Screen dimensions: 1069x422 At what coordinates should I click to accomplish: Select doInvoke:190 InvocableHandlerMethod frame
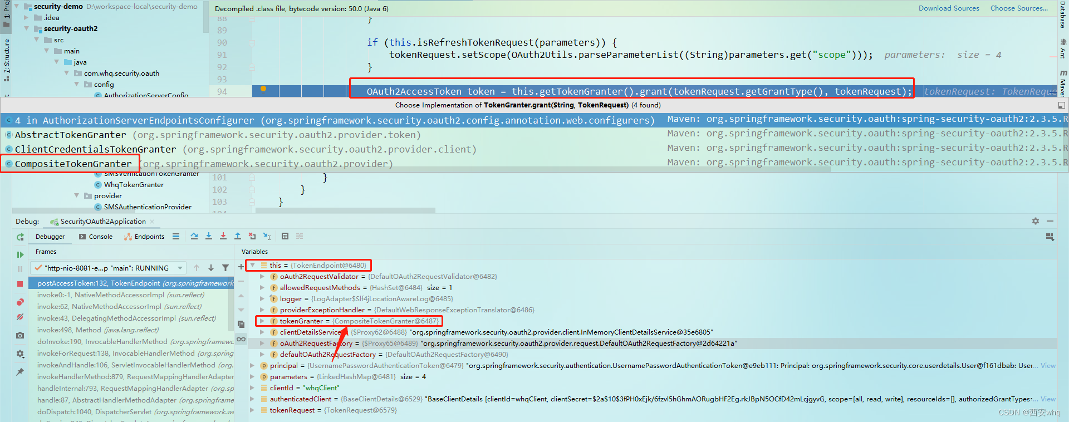131,342
